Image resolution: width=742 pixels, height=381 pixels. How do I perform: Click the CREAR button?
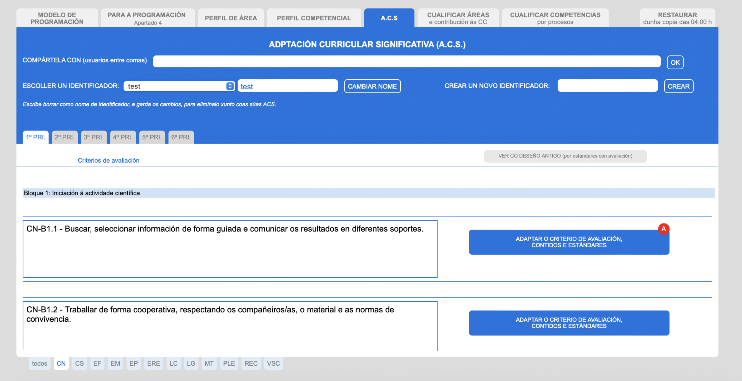[678, 86]
